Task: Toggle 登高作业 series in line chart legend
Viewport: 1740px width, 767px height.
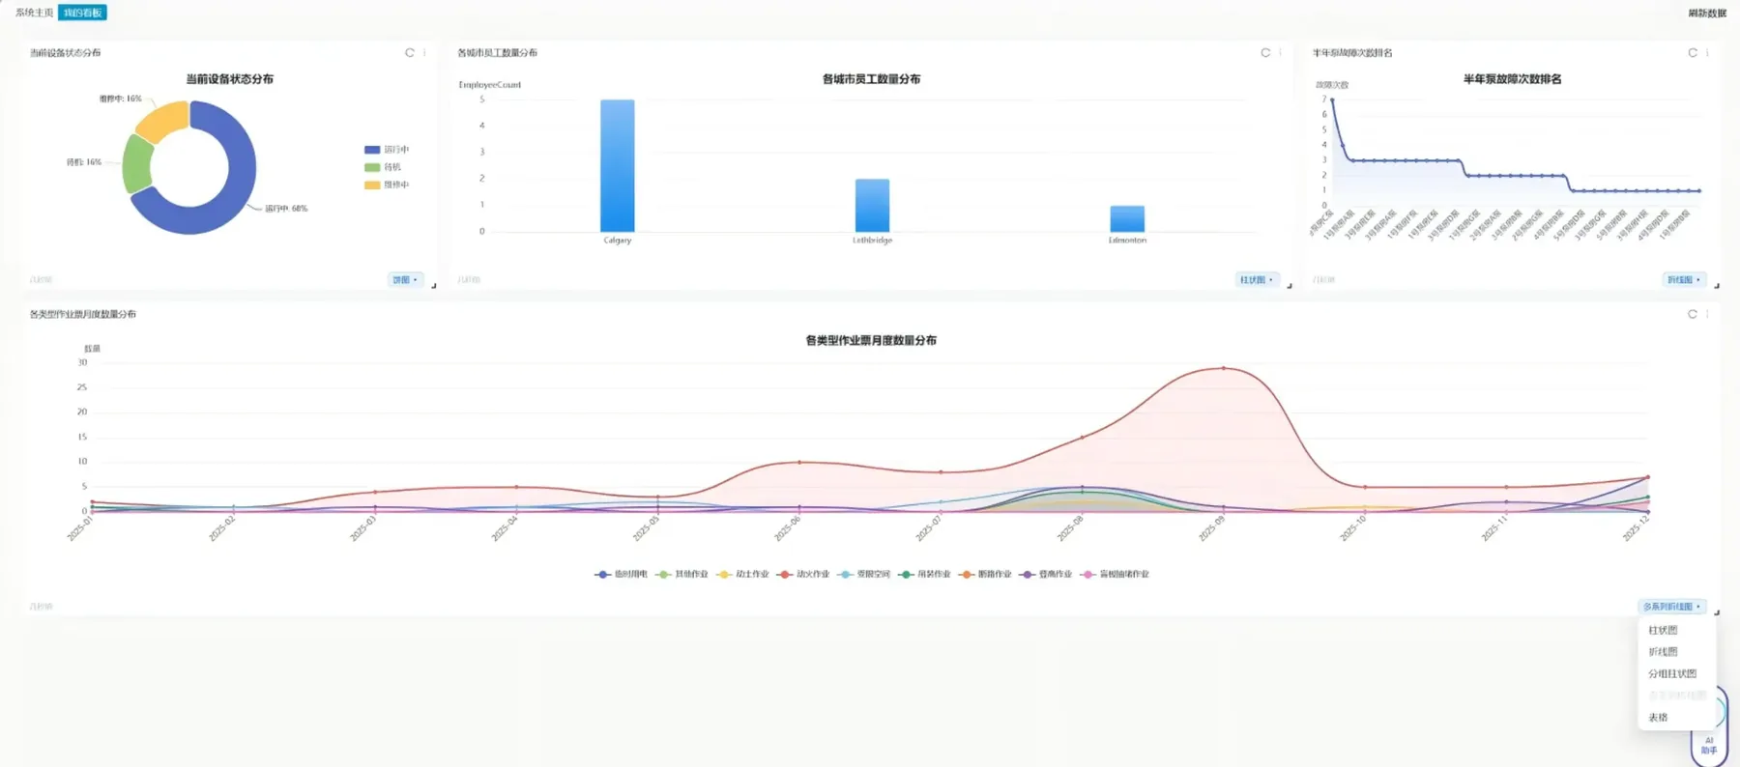Action: (x=1046, y=574)
